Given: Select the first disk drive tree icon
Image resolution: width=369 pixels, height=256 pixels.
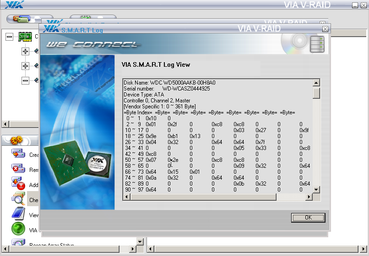Looking at the screenshot, I should click(37, 51).
